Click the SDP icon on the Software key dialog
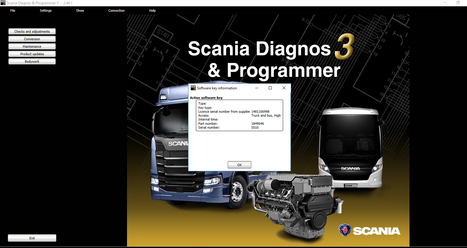The width and height of the screenshot is (467, 248). [193, 88]
